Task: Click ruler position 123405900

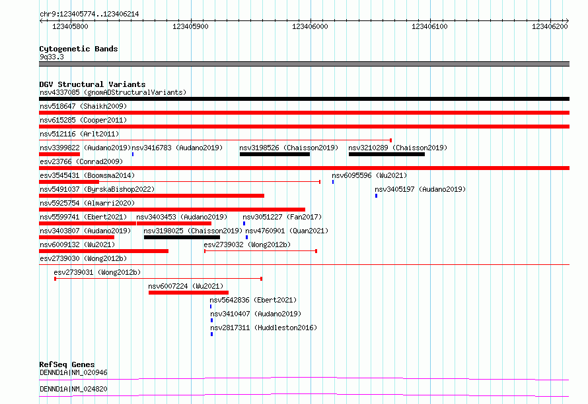Action: [x=190, y=26]
